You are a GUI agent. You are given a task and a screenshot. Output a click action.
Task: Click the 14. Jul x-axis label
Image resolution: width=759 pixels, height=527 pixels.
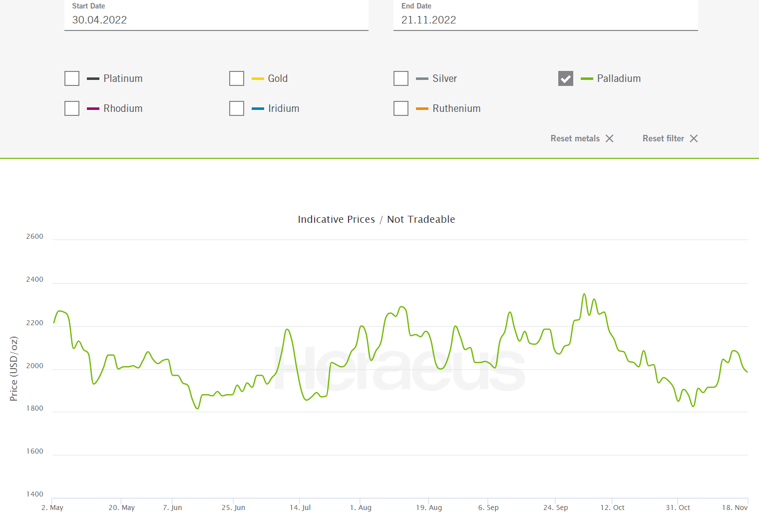click(300, 508)
